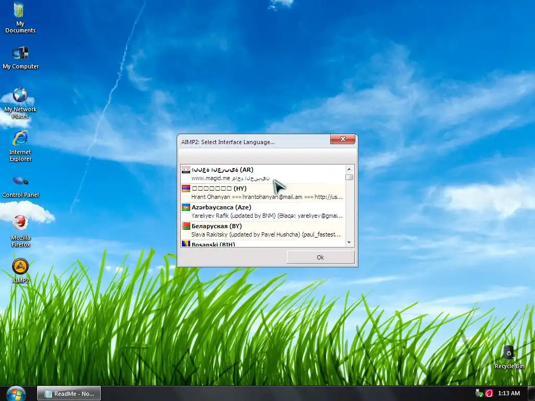This screenshot has height=401, width=535.
Task: Click the Arabic flag icon
Action: tap(186, 170)
